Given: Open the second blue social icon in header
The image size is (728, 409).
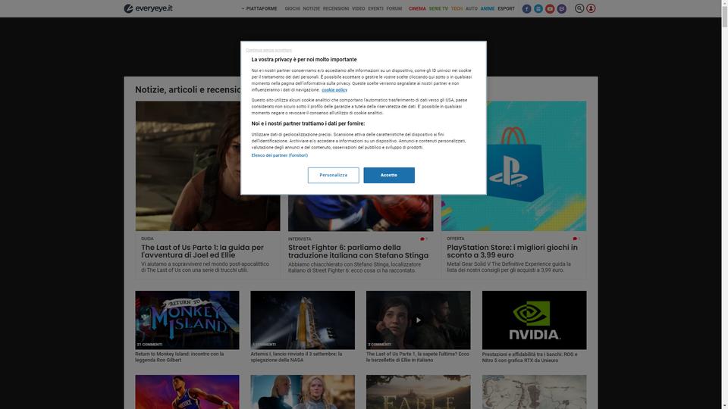Looking at the screenshot, I should coord(538,9).
